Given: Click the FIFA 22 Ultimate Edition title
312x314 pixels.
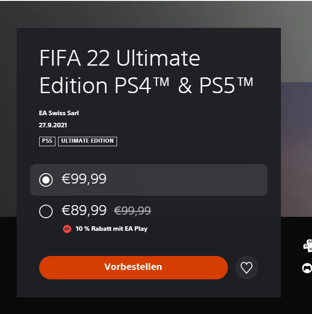Looking at the screenshot, I should [x=146, y=72].
